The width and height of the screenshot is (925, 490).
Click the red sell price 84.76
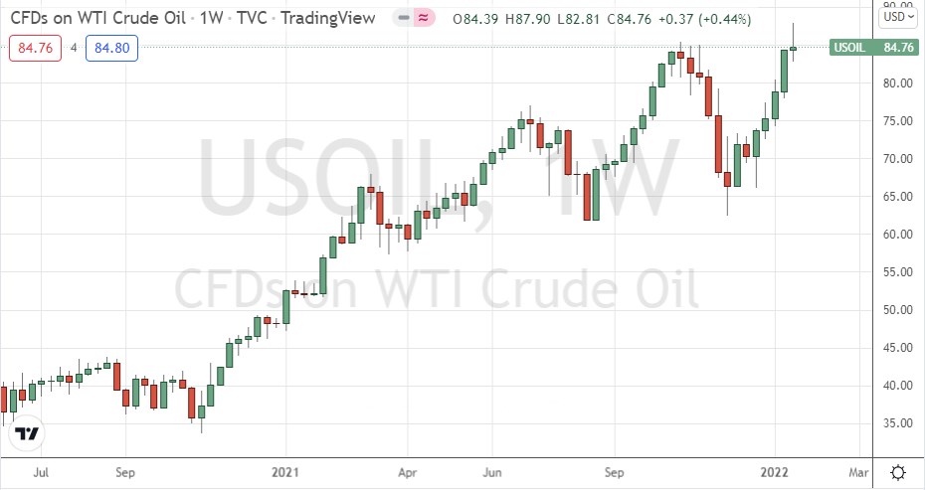coord(31,46)
